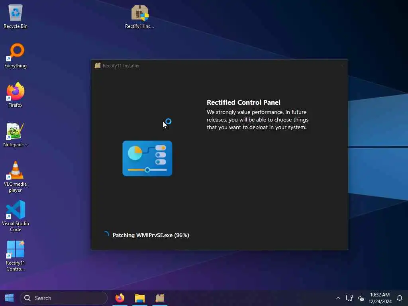
Task: Launch the Everything search shortcut
Action: tap(16, 56)
